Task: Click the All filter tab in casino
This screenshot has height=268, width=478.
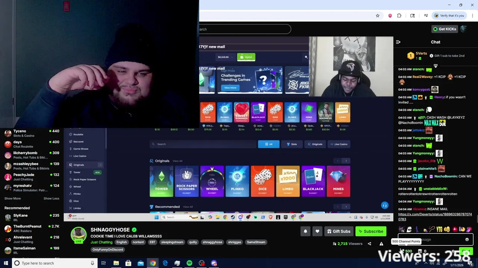Action: pos(269,144)
